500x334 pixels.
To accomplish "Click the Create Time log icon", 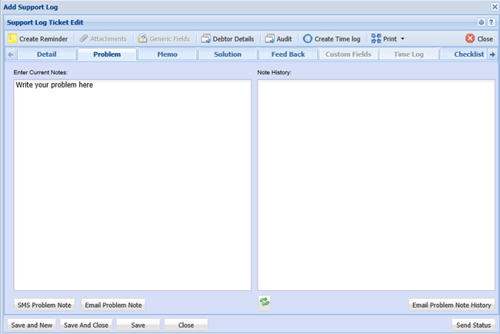I will [x=308, y=38].
